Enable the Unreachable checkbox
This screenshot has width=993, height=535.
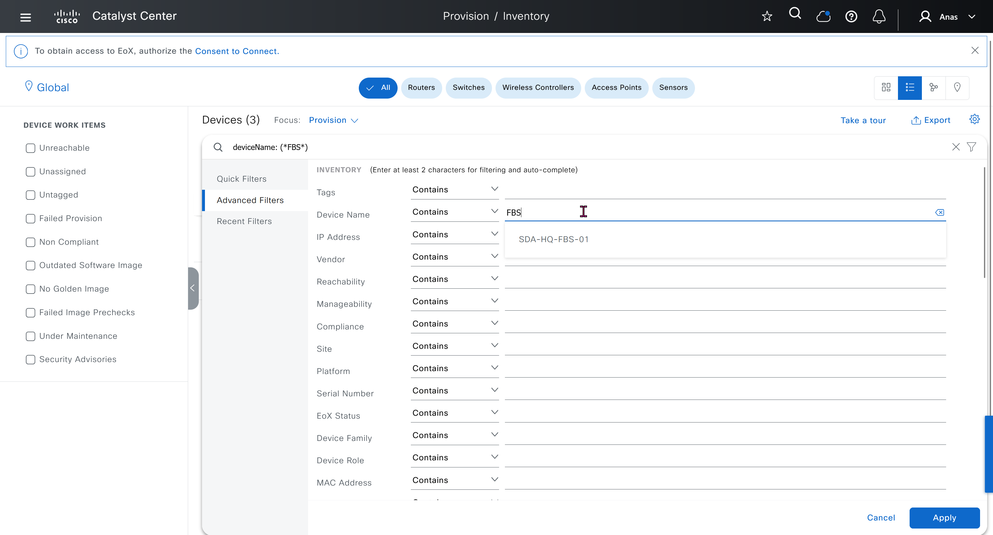tap(30, 148)
